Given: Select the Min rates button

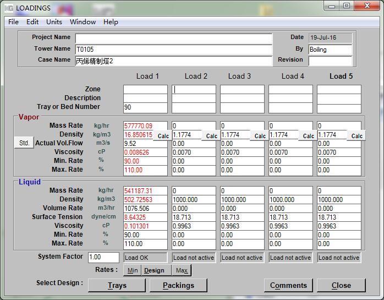Looking at the screenshot, I should [133, 271].
